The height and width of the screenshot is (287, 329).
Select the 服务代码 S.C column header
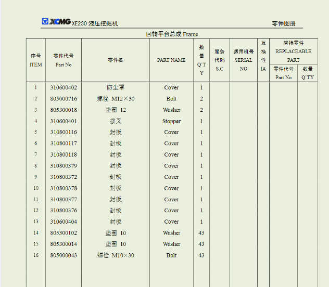click(219, 60)
